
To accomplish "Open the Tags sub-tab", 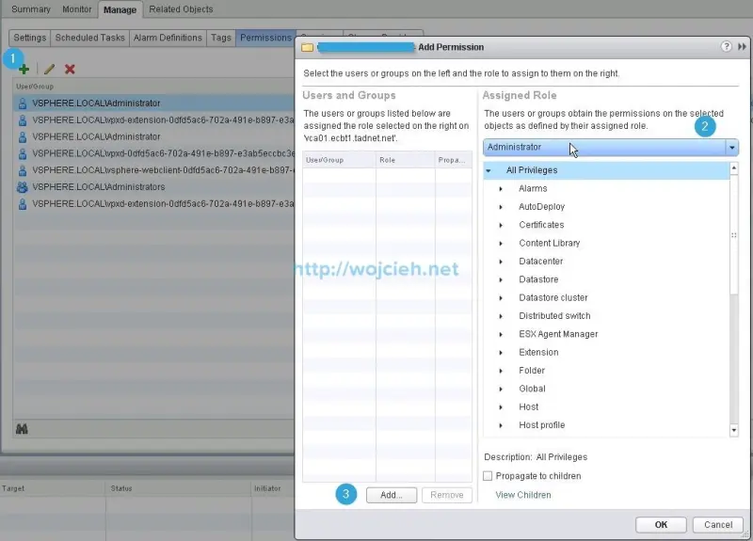I will click(221, 38).
